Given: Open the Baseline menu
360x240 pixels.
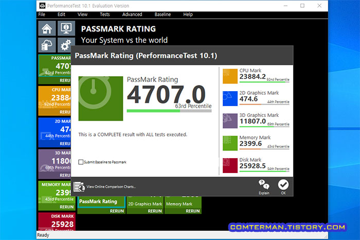Looking at the screenshot, I should click(x=163, y=14).
